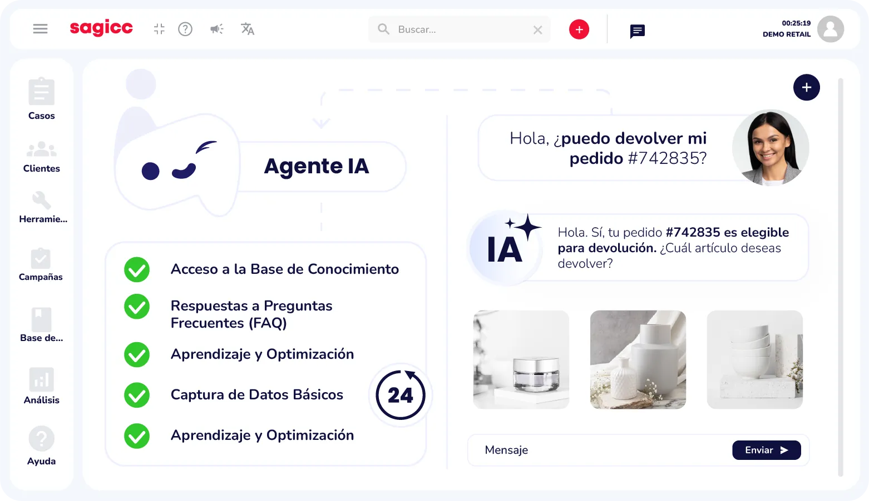
Task: Click the collapse/fullscreen icon next to the logo
Action: 159,29
